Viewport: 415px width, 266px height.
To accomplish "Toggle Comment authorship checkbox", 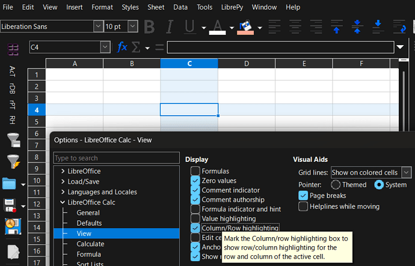I will pyautogui.click(x=195, y=200).
